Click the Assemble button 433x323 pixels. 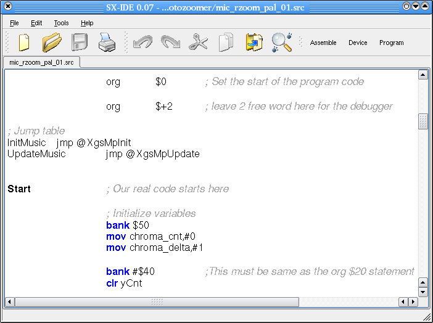pyautogui.click(x=323, y=43)
